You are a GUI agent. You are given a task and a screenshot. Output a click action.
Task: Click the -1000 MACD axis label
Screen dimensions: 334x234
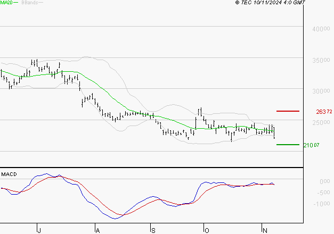(322, 204)
